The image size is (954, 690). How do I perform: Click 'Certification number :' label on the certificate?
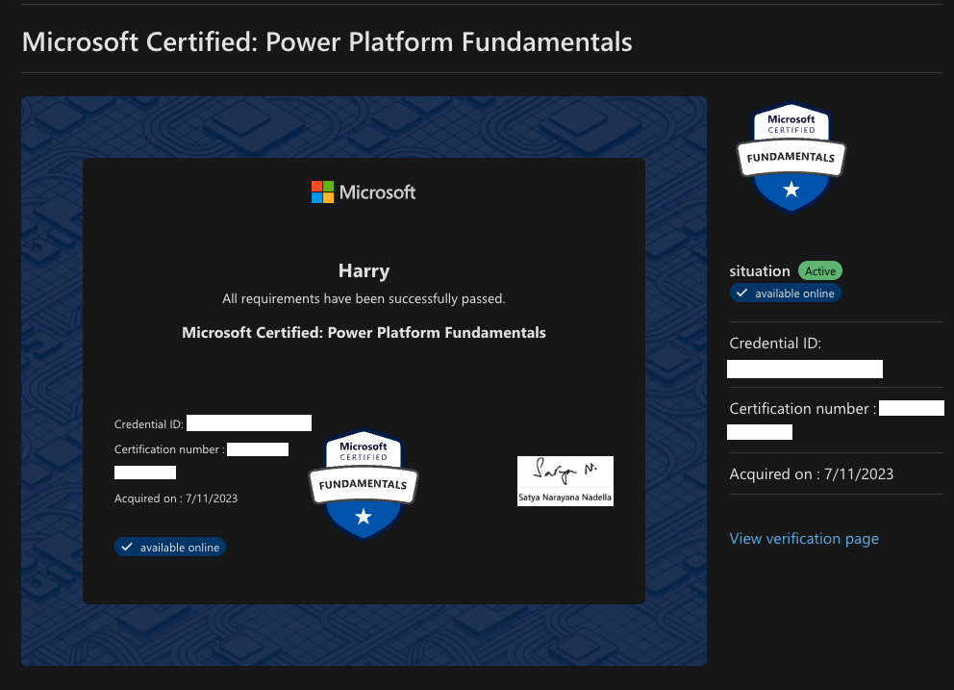[170, 448]
